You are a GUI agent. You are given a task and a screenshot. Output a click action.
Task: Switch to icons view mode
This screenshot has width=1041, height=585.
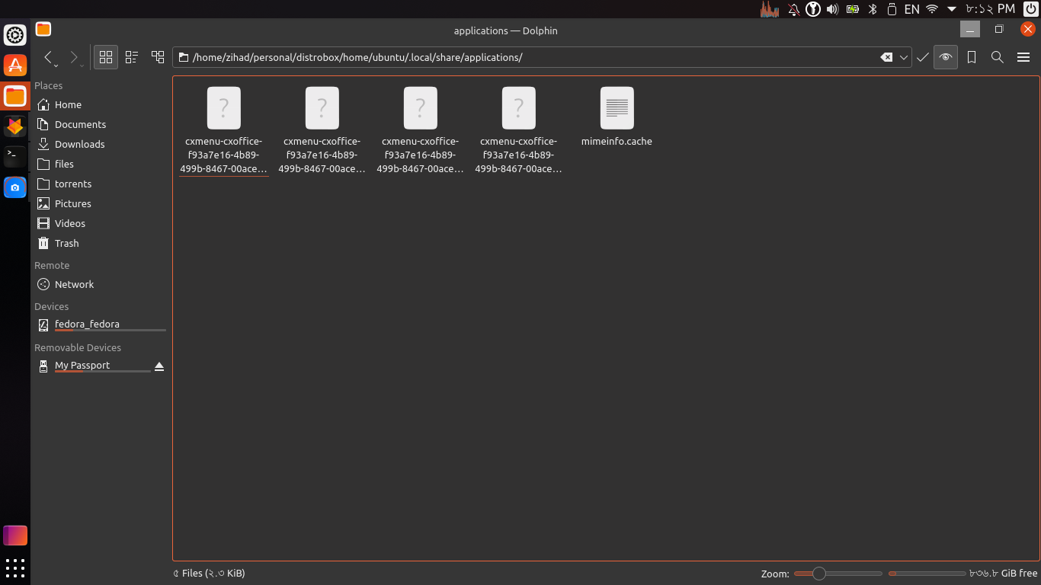105,56
